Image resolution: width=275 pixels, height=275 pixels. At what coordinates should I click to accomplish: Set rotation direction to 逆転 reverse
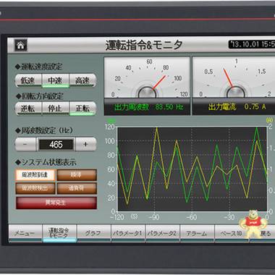click(28, 109)
